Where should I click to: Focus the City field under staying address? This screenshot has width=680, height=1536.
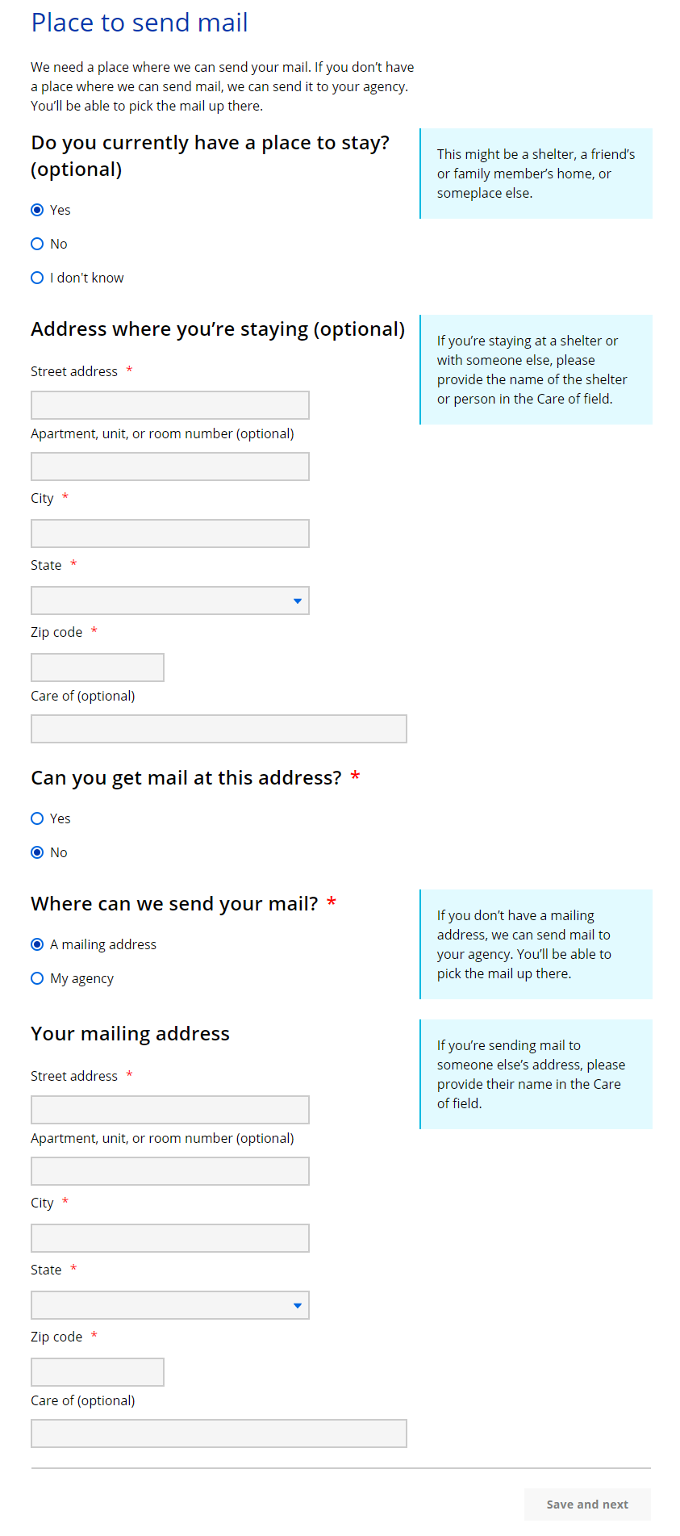coord(170,534)
